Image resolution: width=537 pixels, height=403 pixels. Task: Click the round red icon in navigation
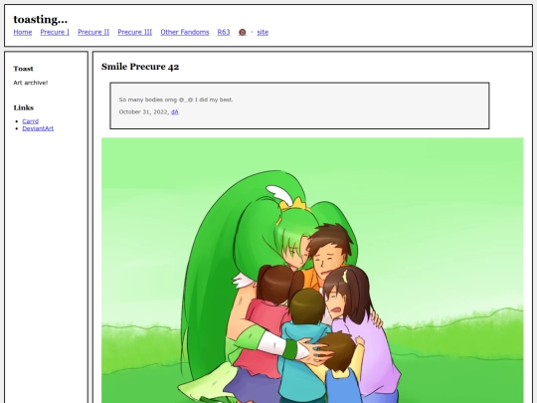coord(242,32)
